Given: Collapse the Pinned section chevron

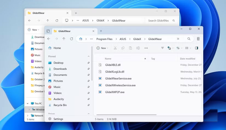Looking at the screenshot, I should pyautogui.click(x=88, y=56).
